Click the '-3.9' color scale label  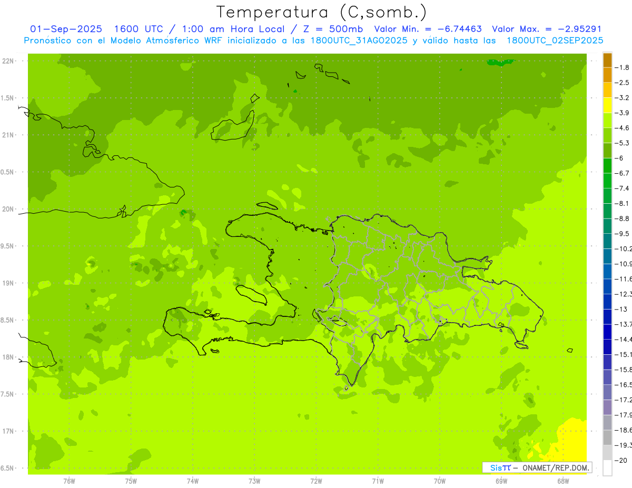[623, 113]
